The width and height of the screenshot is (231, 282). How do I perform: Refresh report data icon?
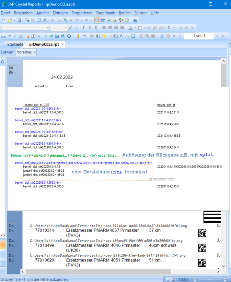point(162,36)
